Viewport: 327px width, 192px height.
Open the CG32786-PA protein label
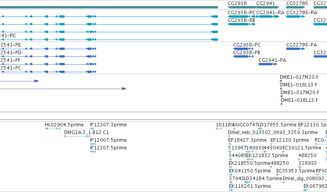[302, 45]
